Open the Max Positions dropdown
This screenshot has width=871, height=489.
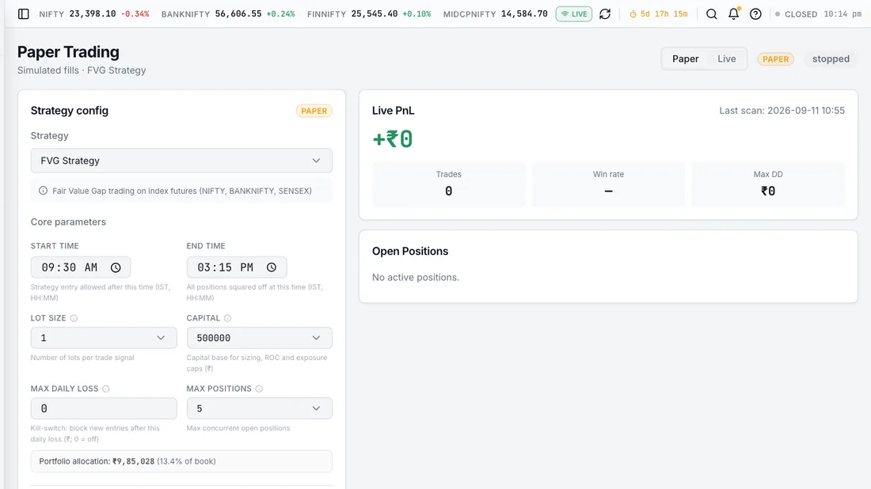[260, 408]
